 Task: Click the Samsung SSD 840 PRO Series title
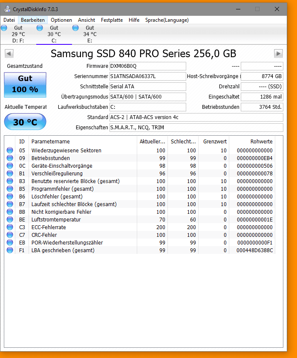click(x=143, y=54)
